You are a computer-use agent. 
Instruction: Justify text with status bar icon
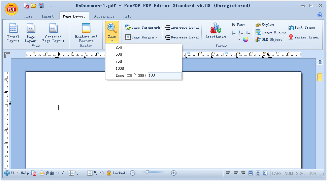tap(251, 173)
